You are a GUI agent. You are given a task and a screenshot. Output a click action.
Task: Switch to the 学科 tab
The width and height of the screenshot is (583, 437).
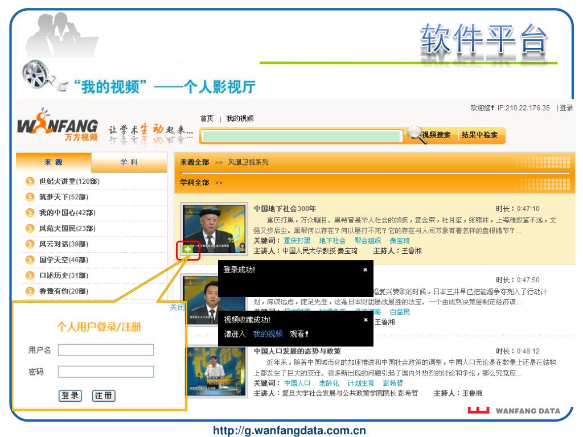point(129,162)
